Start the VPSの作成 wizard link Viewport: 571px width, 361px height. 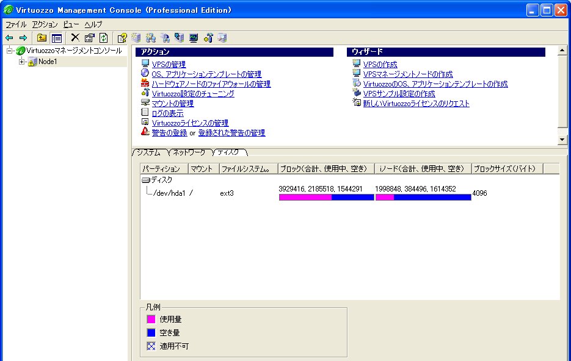coord(380,65)
